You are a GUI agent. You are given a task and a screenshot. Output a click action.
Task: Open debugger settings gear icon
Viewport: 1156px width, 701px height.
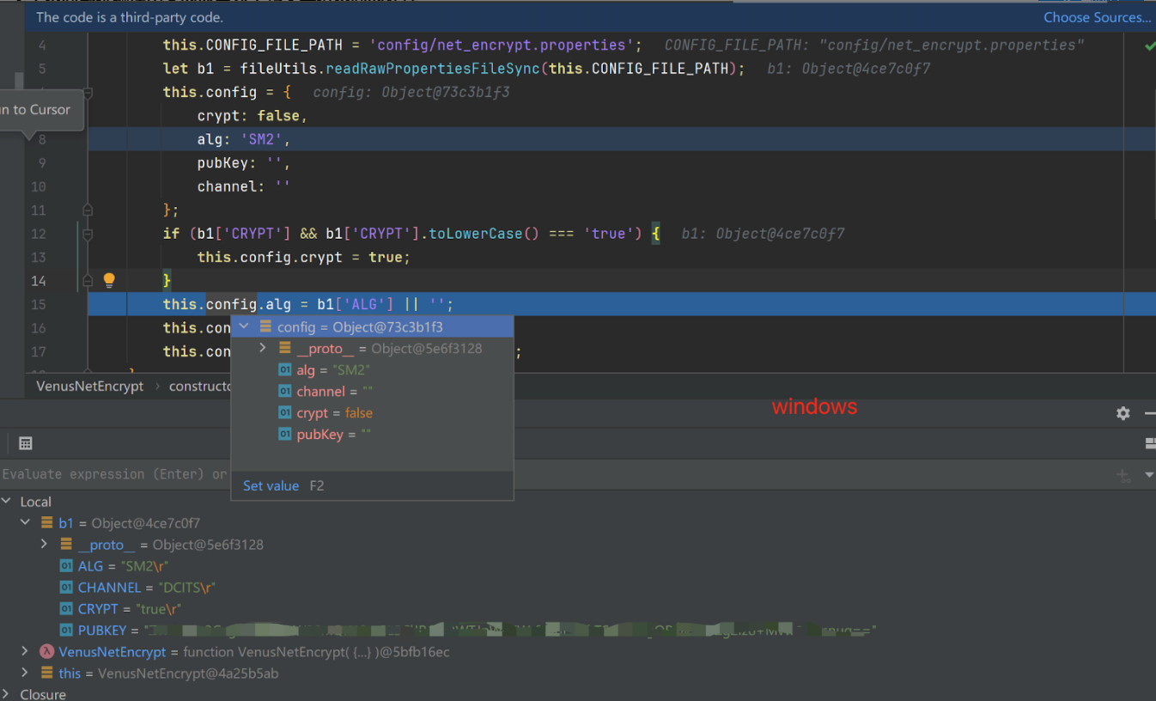1123,413
